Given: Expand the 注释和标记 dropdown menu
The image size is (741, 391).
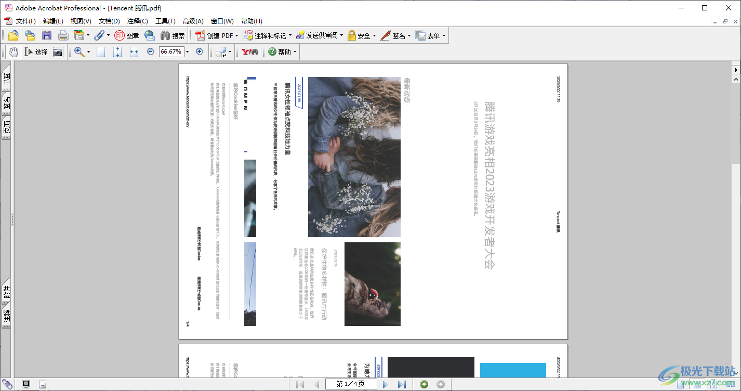Looking at the screenshot, I should (290, 36).
